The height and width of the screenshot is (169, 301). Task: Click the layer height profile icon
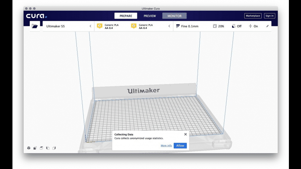point(178,26)
